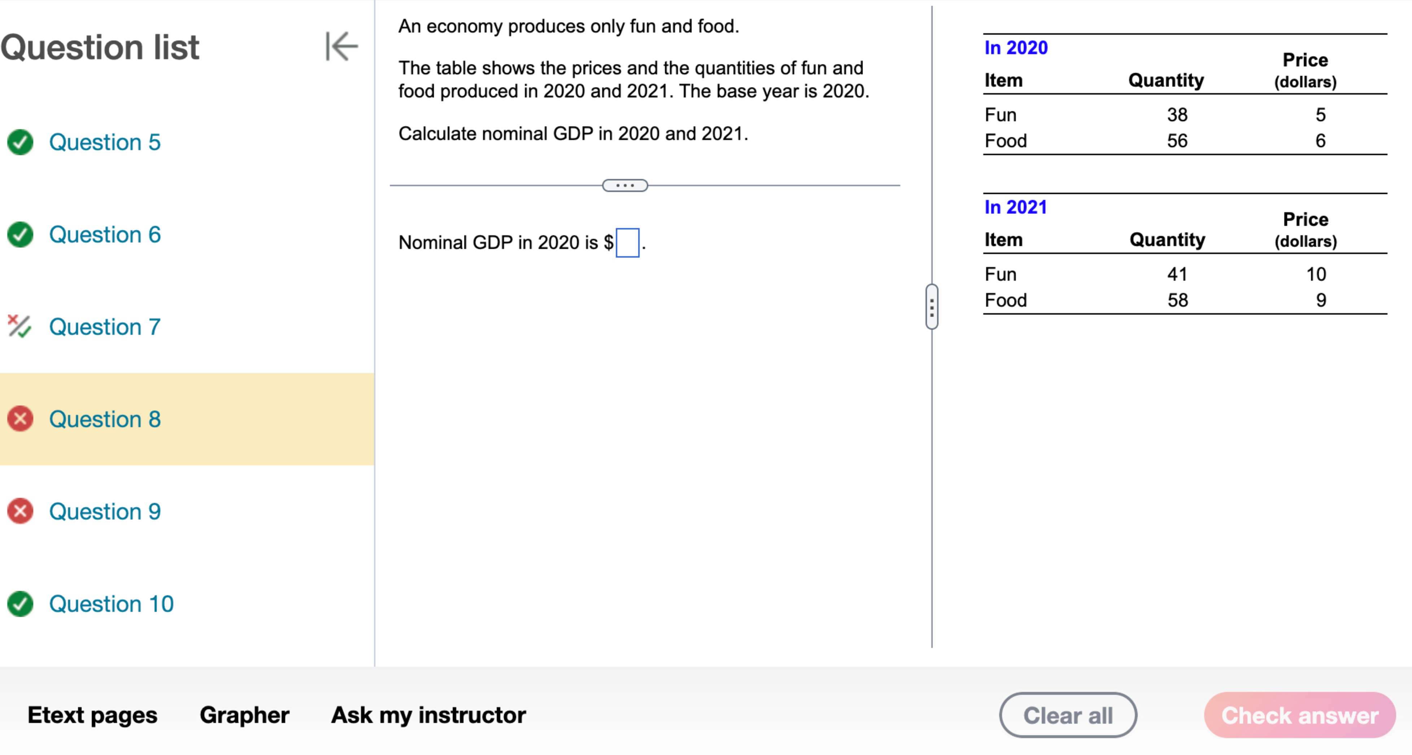This screenshot has width=1412, height=755.
Task: Open Question 6 link
Action: pyautogui.click(x=105, y=234)
